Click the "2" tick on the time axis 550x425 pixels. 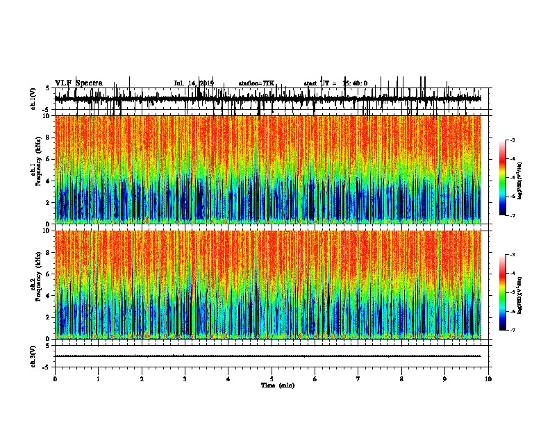[142, 379]
